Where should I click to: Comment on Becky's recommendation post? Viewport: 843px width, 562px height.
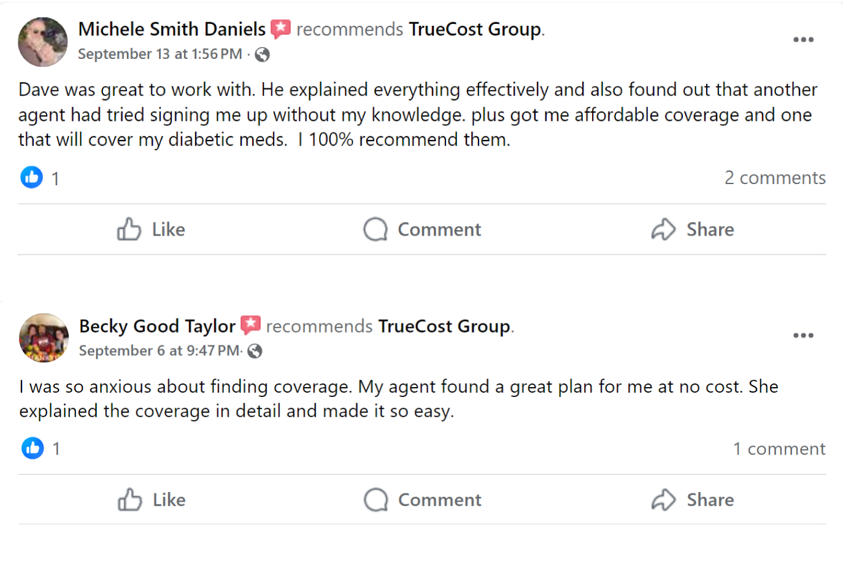tap(422, 499)
